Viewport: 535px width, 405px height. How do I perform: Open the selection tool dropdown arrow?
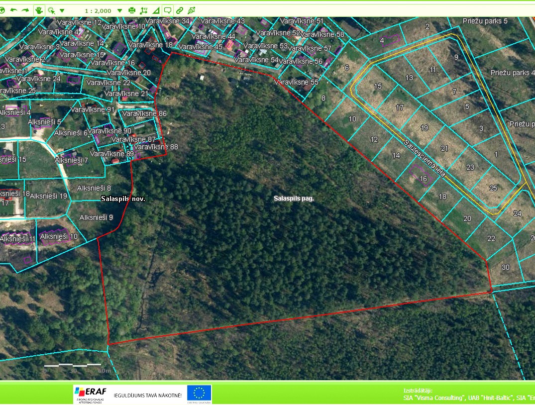click(62, 10)
